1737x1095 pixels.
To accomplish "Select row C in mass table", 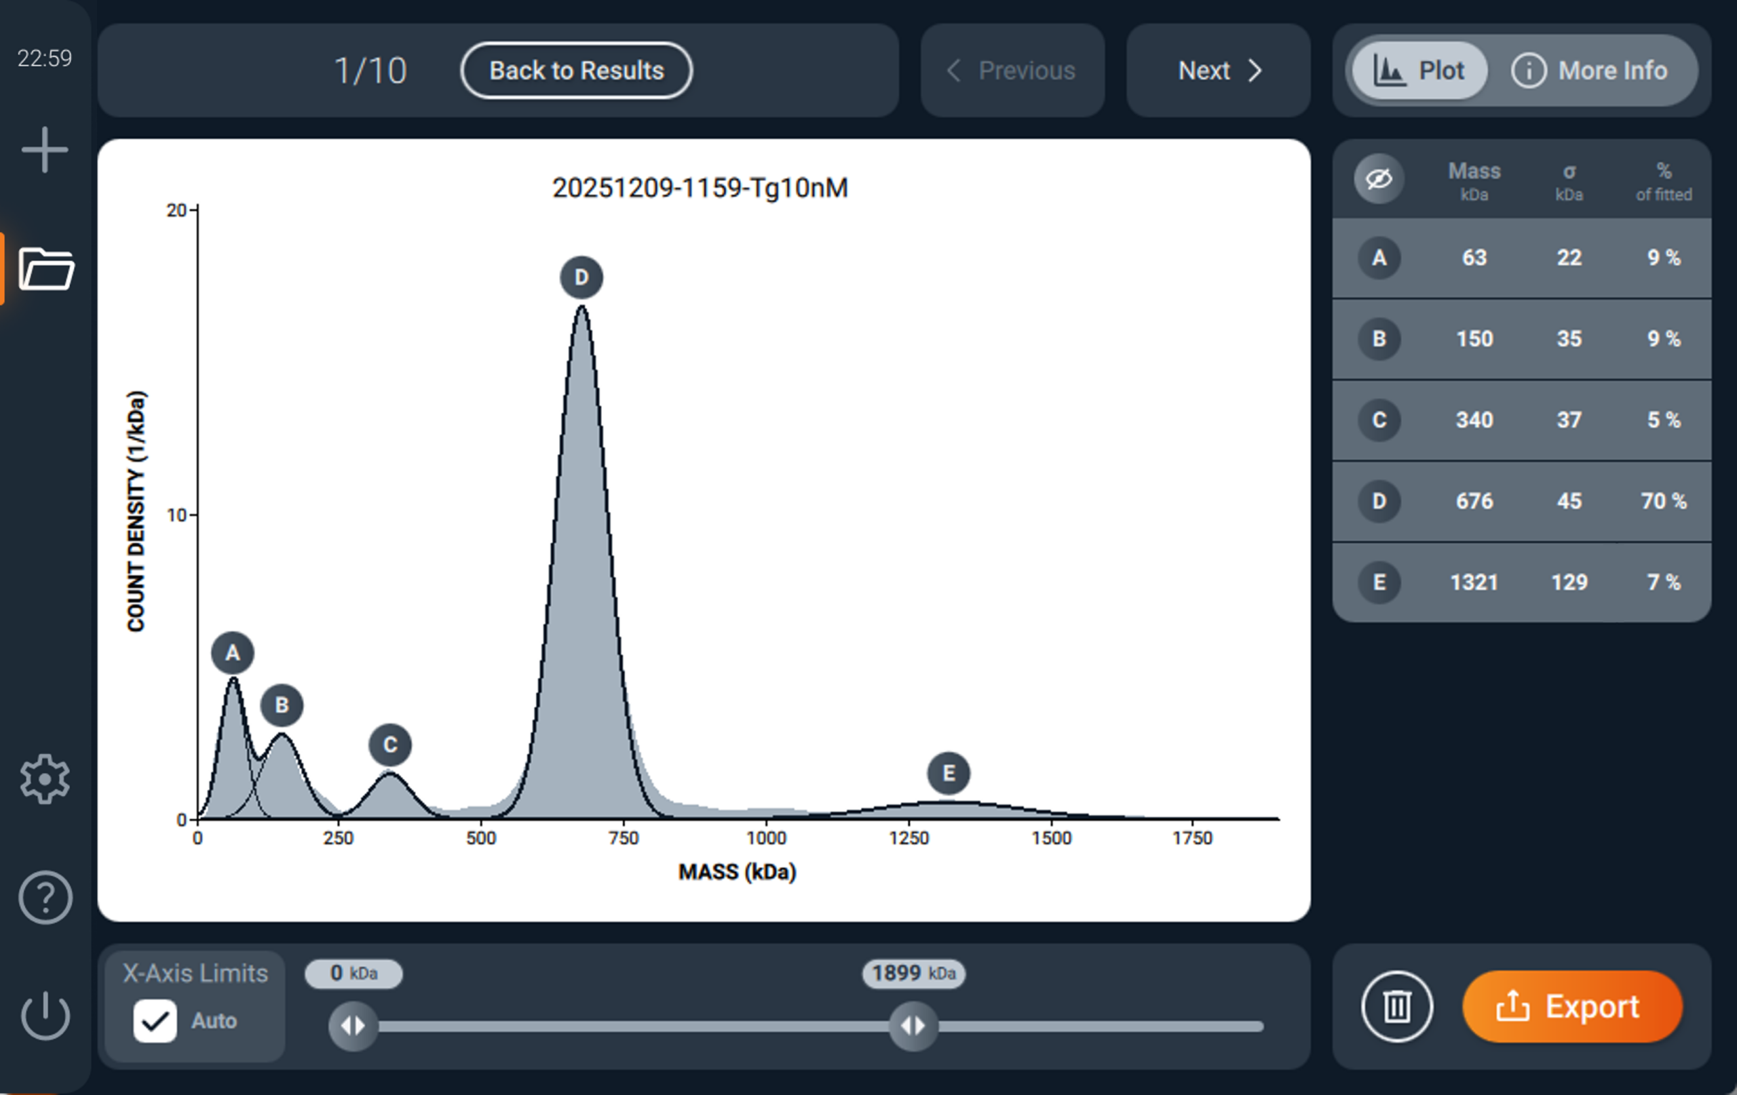I will [1521, 420].
